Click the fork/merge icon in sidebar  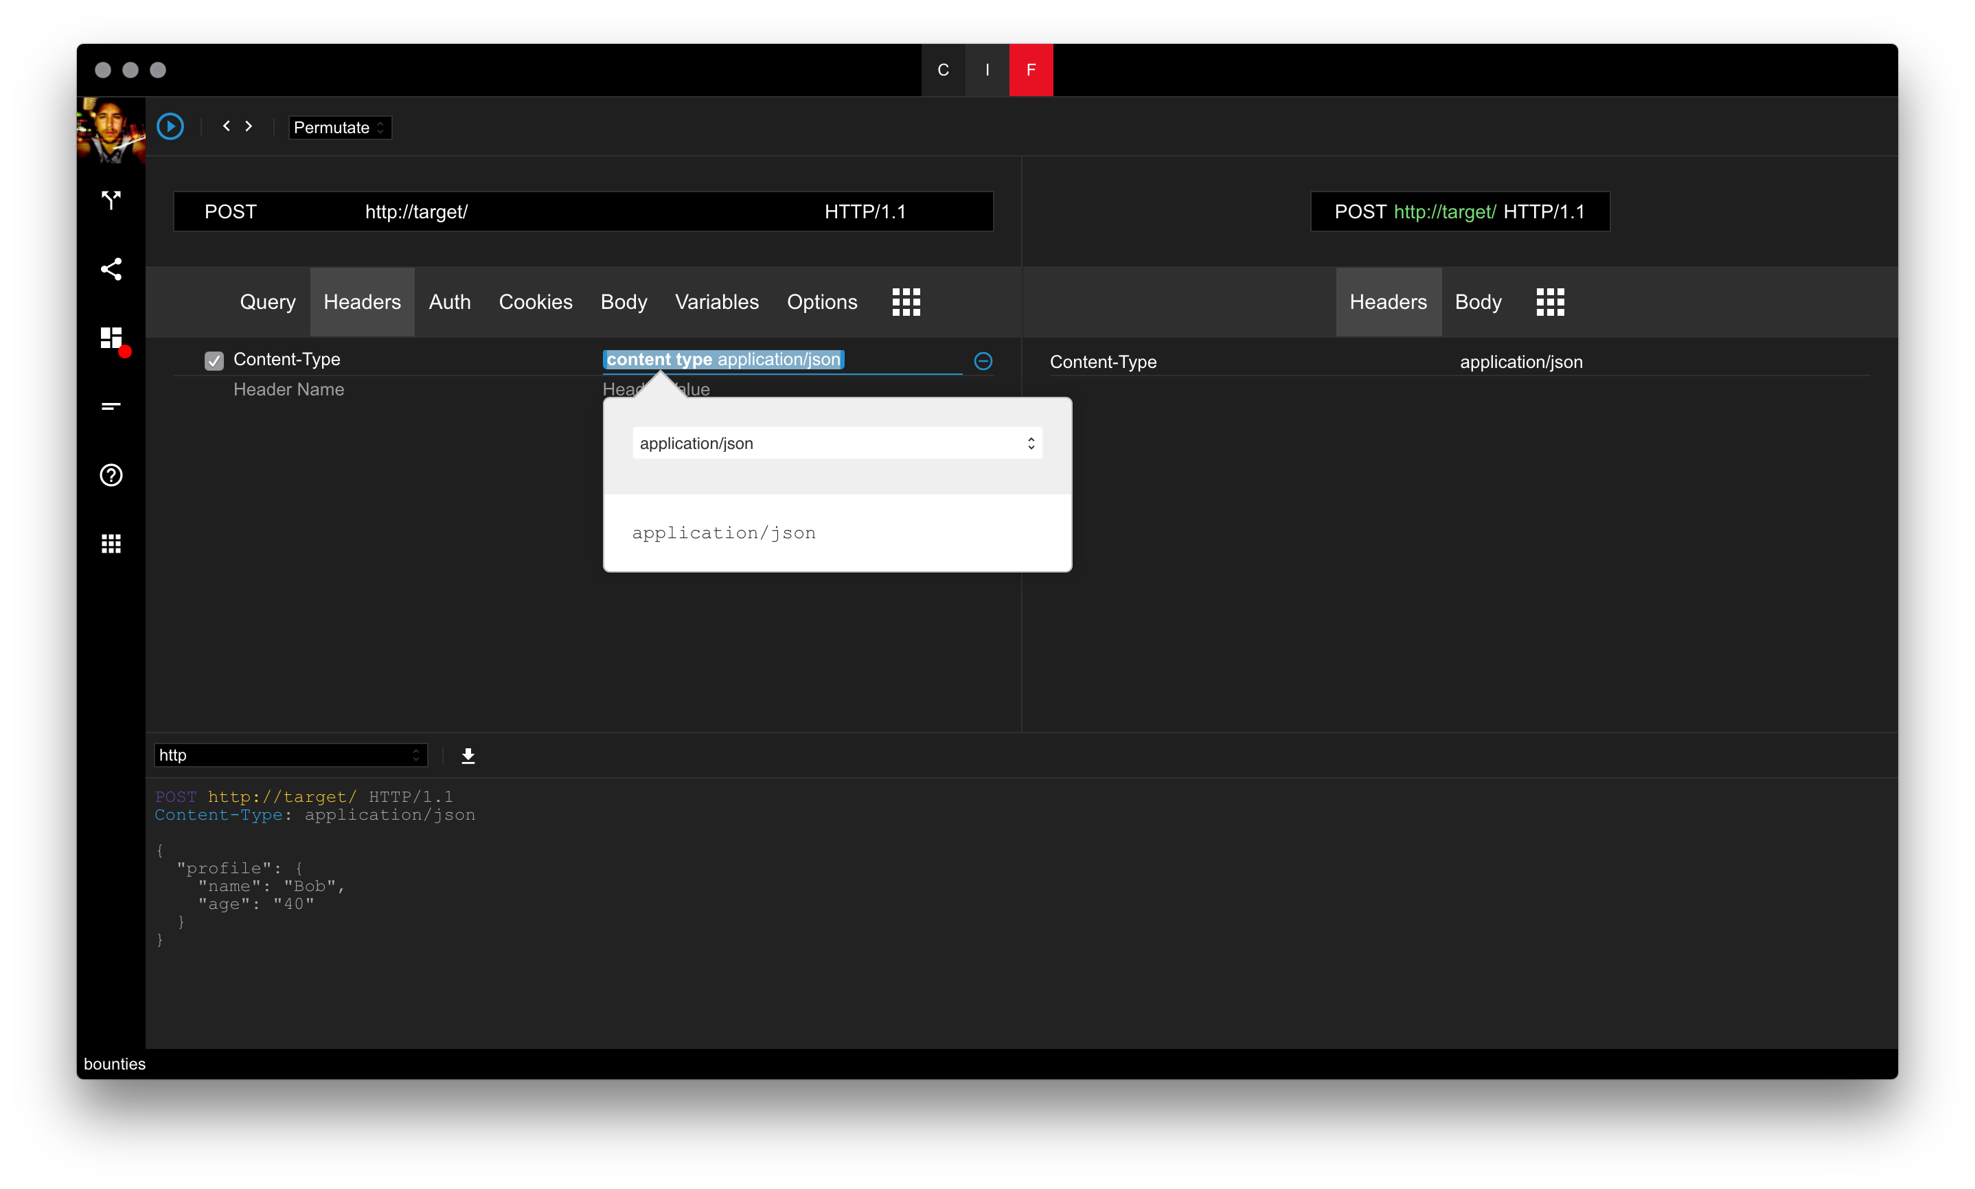point(111,200)
